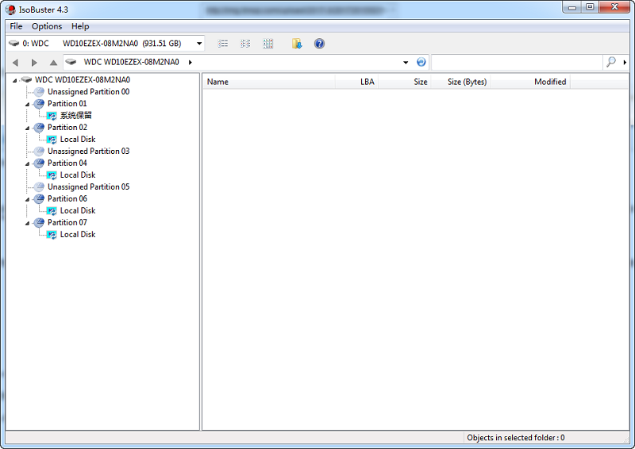Click Objects in selected folder status text
Image resolution: width=635 pixels, height=449 pixels.
pos(515,438)
